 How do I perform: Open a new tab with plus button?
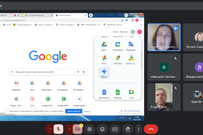click(91, 15)
